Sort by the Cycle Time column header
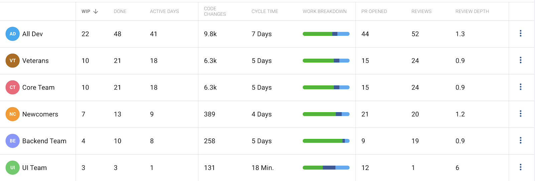This screenshot has height=181, width=535. click(x=265, y=11)
